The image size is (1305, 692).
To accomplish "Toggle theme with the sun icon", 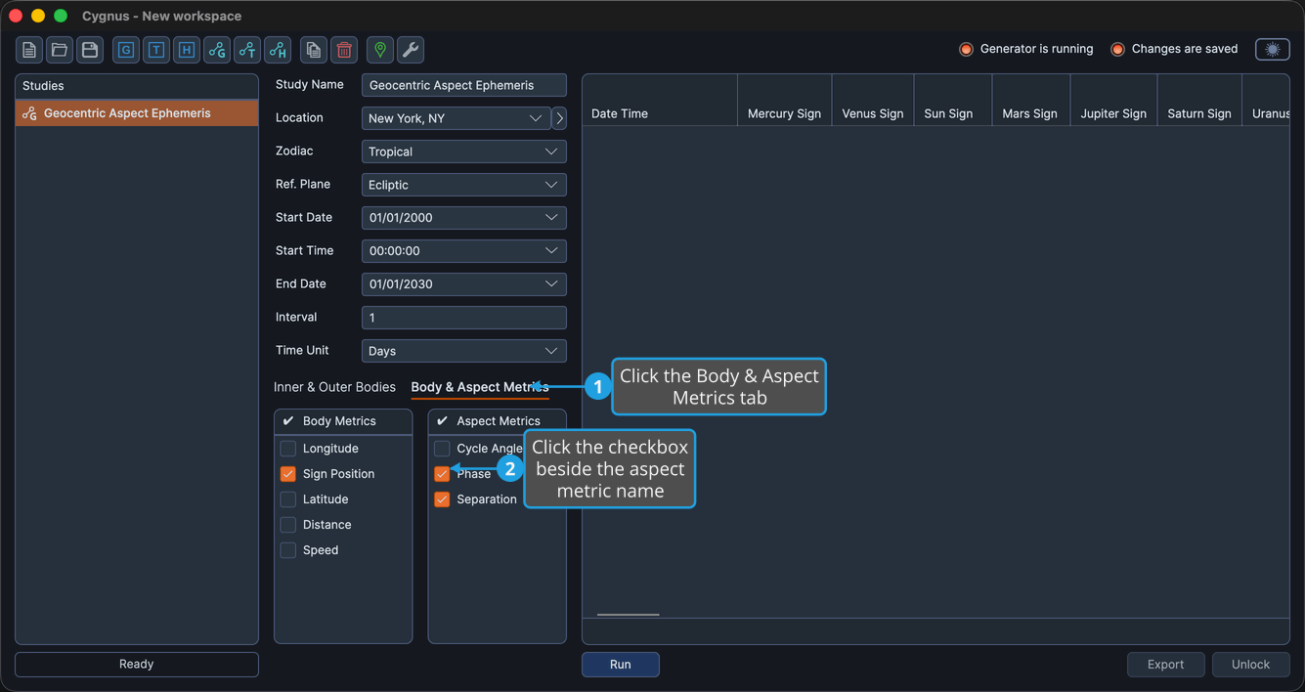I will pos(1273,49).
